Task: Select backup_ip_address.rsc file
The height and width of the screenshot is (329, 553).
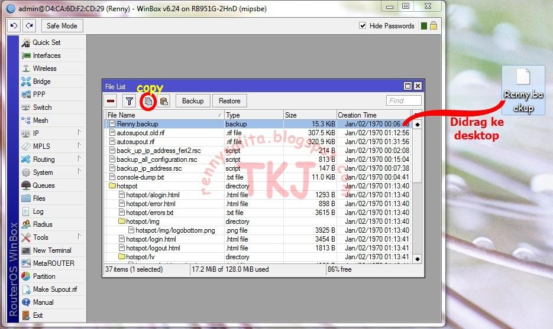Action: pos(258,168)
